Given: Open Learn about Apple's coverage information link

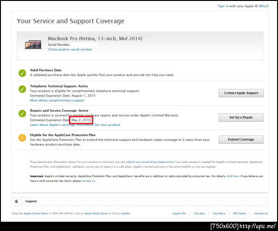Looking at the screenshot, I should 76,125.
